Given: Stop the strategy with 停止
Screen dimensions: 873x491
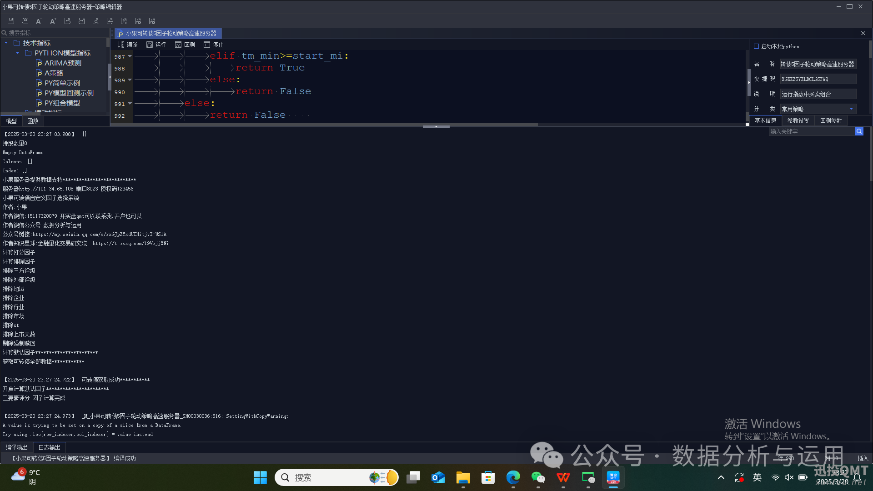Looking at the screenshot, I should 214,45.
